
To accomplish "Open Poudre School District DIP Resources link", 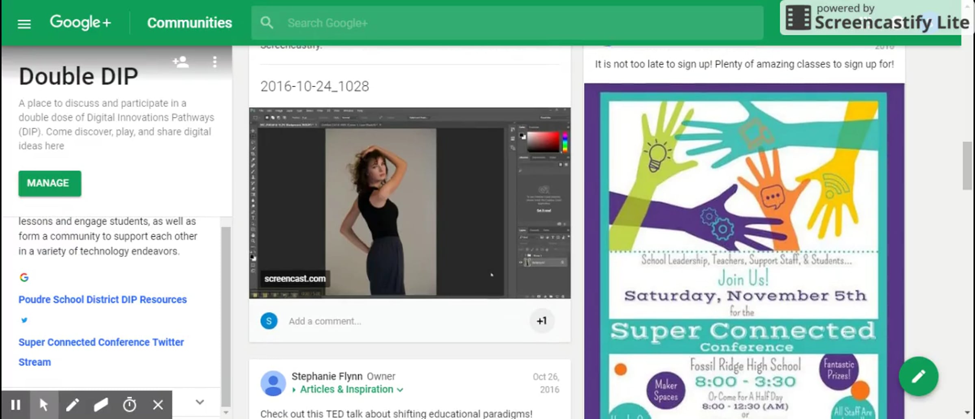I will [x=102, y=300].
